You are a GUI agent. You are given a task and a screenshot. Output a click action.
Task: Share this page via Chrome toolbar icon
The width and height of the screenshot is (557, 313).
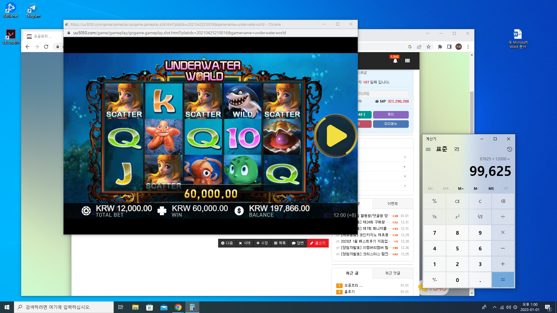(x=419, y=47)
